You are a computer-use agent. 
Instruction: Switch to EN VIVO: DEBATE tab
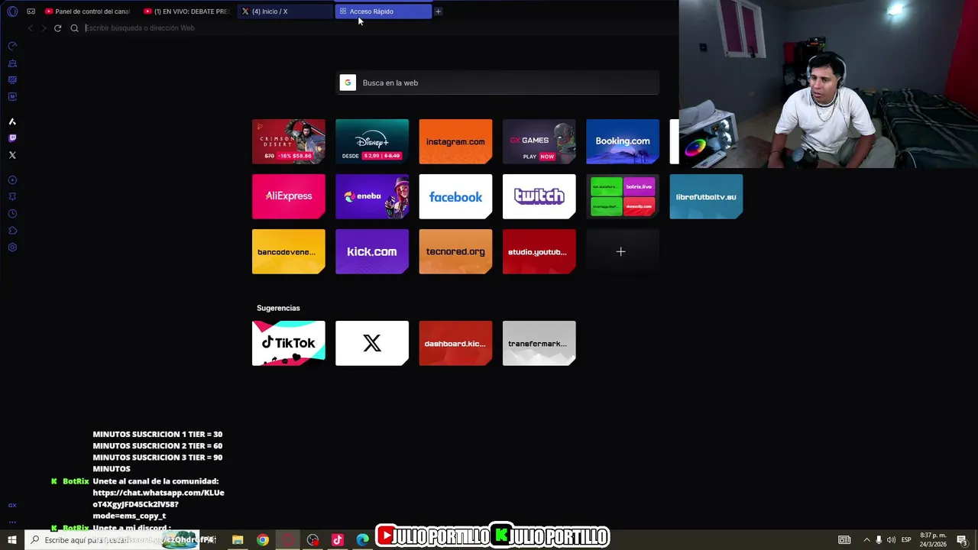click(186, 11)
